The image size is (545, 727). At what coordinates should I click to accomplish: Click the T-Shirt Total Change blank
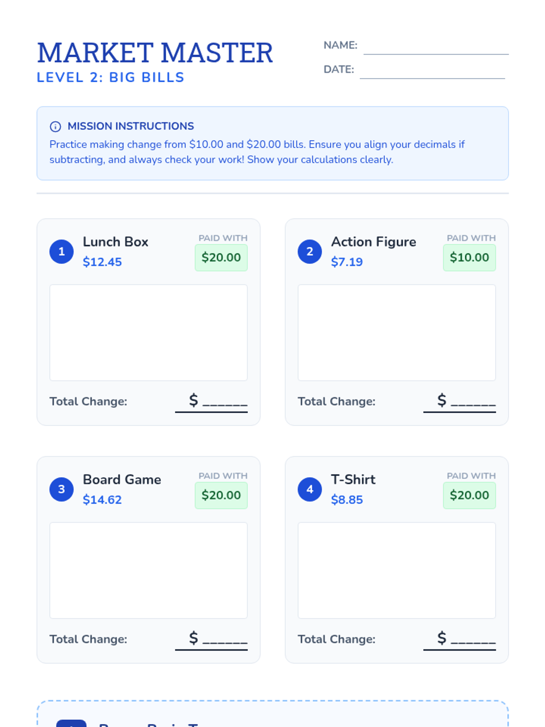coord(460,639)
